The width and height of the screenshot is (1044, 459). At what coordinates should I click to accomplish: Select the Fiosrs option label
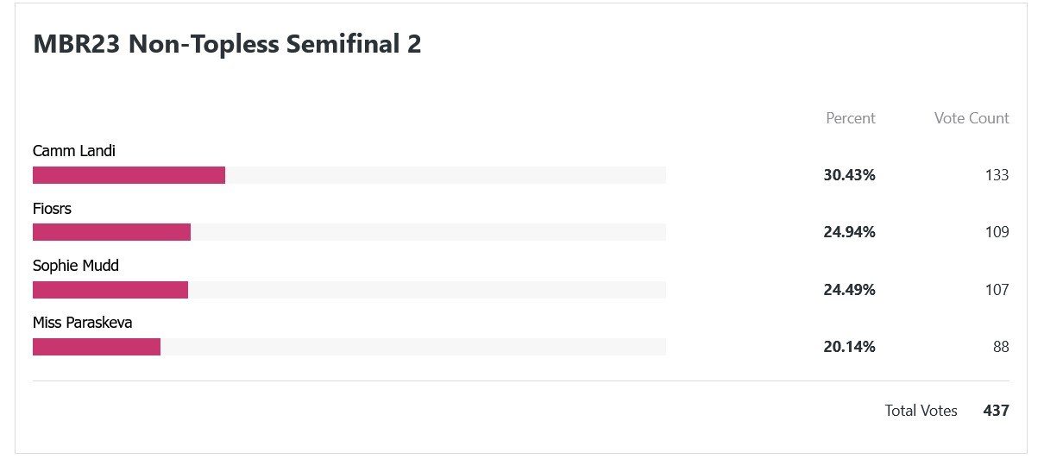tap(52, 209)
